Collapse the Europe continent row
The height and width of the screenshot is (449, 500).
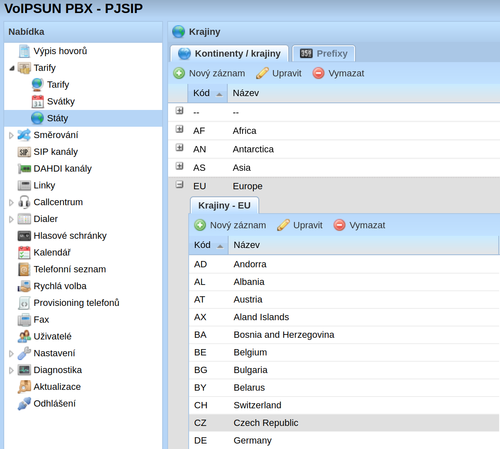tap(179, 185)
